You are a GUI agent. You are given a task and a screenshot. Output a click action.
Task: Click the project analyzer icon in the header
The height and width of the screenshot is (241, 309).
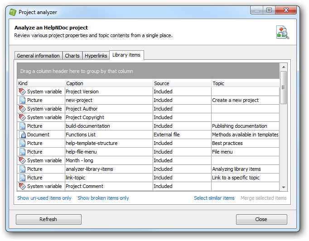click(x=282, y=32)
